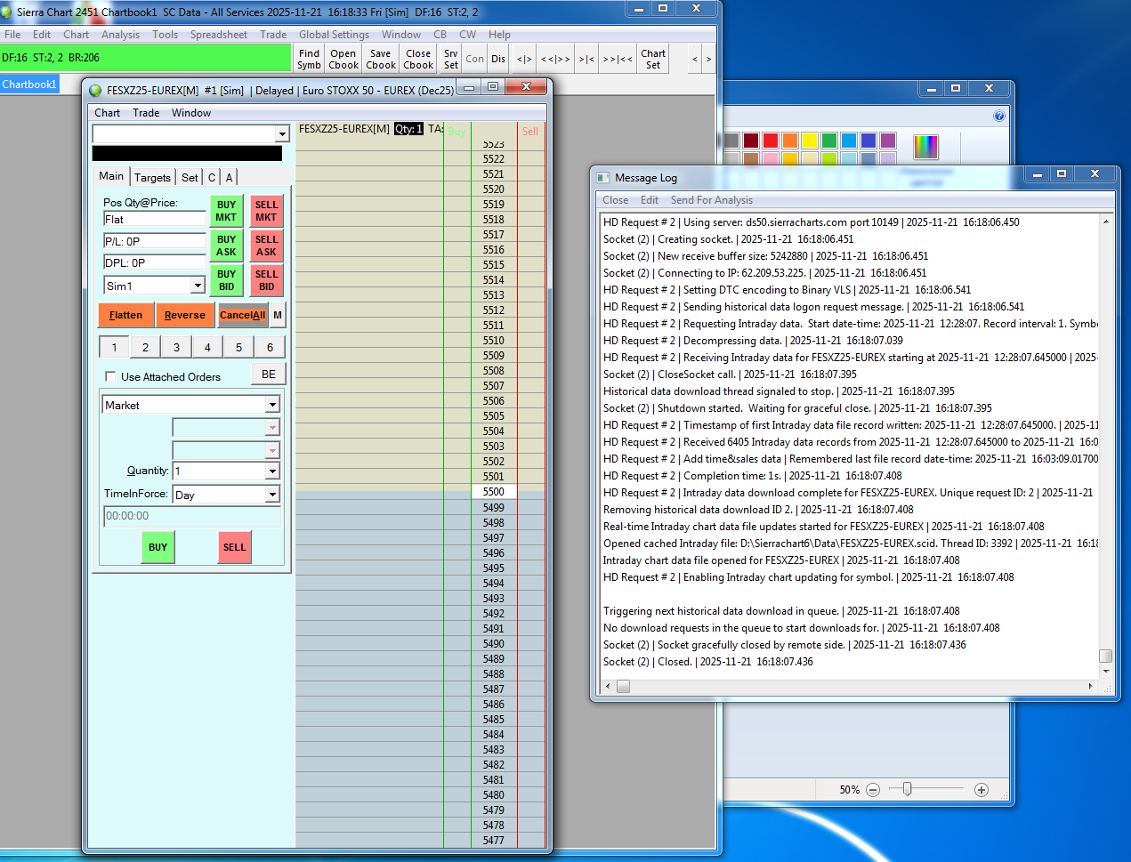Toggle the M button beside CancelAll
This screenshot has height=862, width=1131.
click(278, 315)
